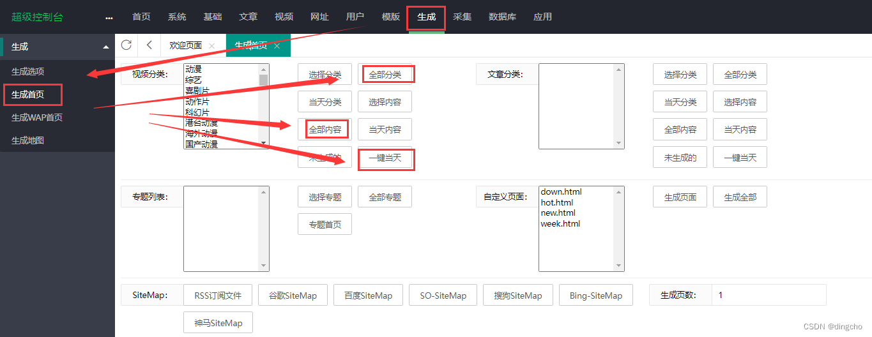The height and width of the screenshot is (337, 872).
Task: Click the 专题首页 button
Action: point(325,224)
